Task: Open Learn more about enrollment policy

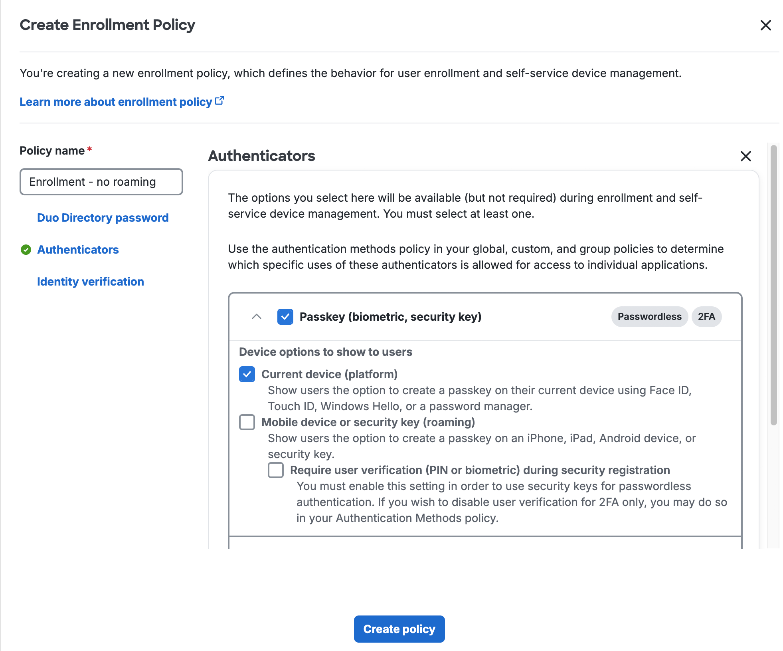Action: click(x=116, y=101)
